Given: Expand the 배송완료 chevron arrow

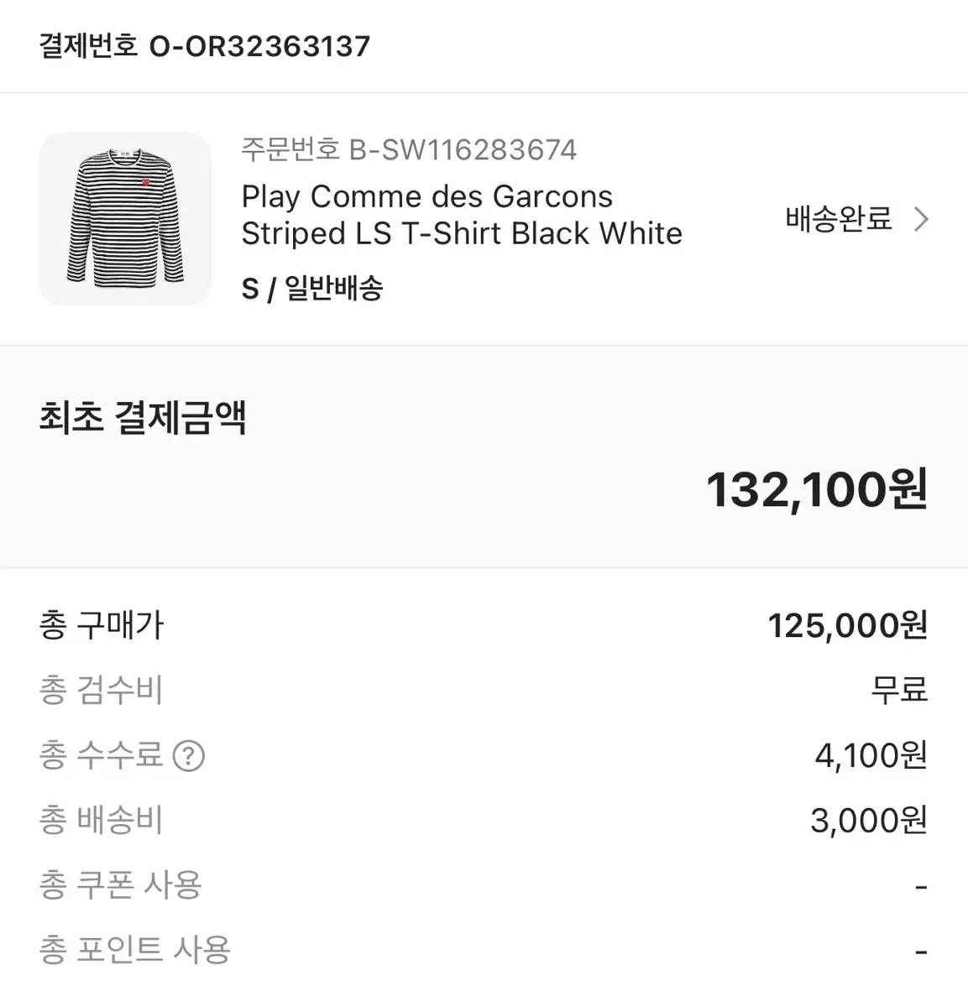Looking at the screenshot, I should tap(921, 220).
